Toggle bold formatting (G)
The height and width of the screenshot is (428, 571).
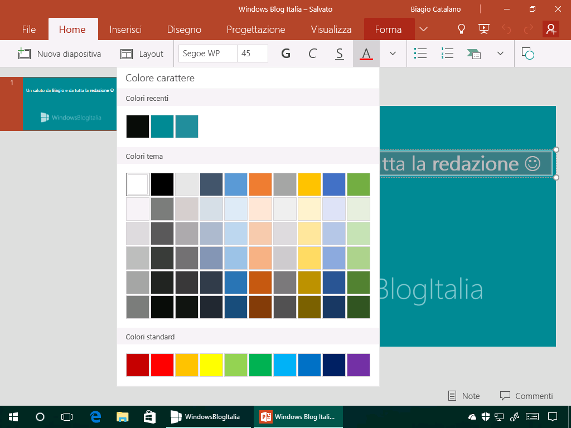pos(286,53)
